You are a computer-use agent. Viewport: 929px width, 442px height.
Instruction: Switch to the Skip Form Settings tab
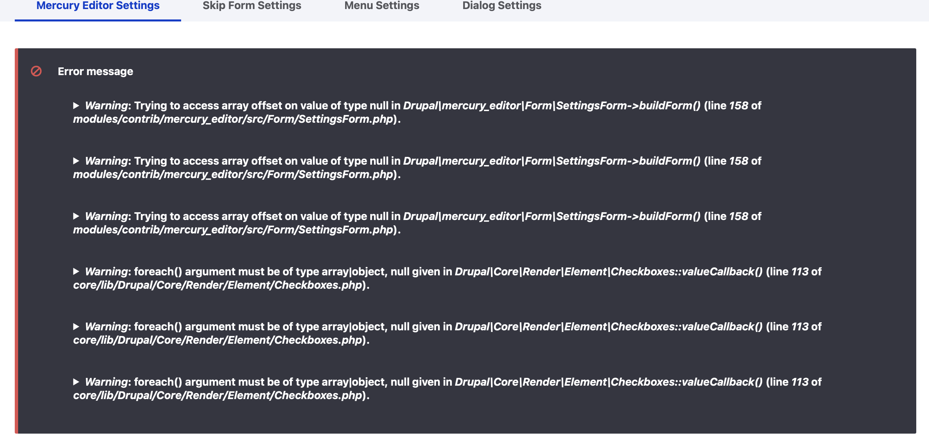click(252, 6)
